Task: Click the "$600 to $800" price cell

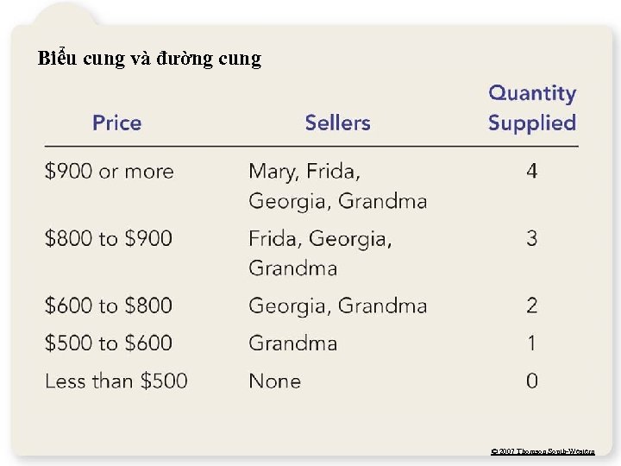Action: [x=109, y=305]
